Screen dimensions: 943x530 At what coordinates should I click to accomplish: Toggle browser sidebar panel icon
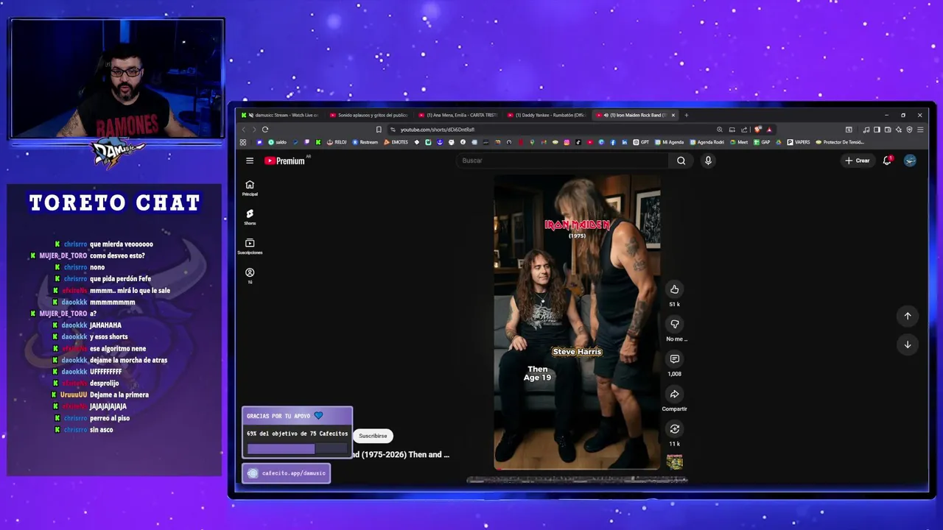point(877,130)
